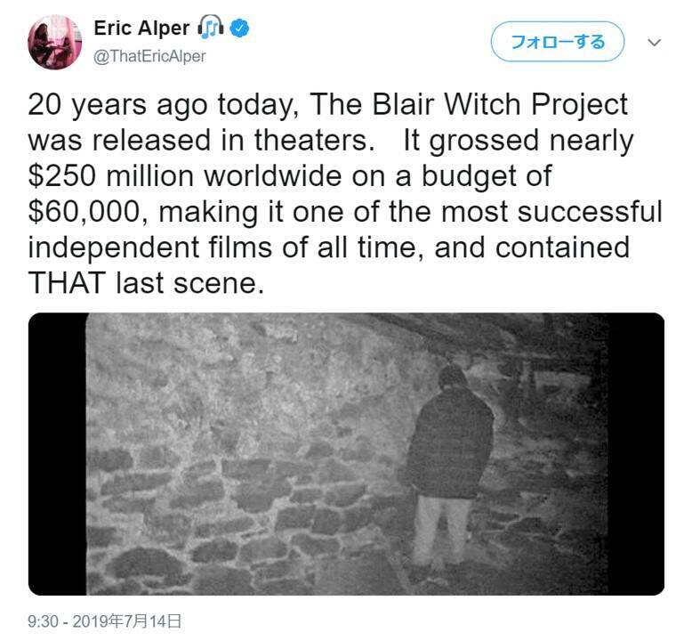Follow the account with the フォローする button

pyautogui.click(x=558, y=42)
